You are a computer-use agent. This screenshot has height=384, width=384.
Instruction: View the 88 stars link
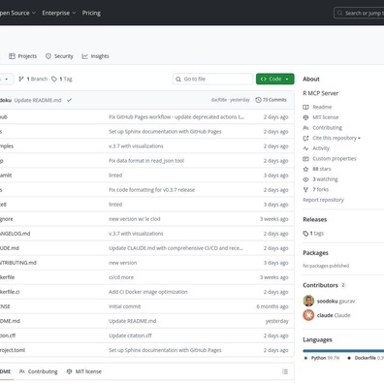click(322, 169)
